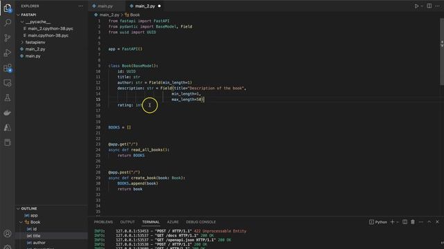Maximize the panel with up chevron
Viewport: 444px width, 249px height.
click(x=429, y=222)
